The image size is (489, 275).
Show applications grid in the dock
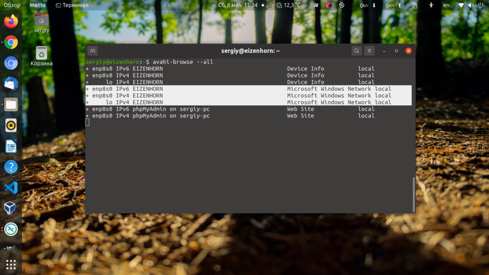[11, 264]
